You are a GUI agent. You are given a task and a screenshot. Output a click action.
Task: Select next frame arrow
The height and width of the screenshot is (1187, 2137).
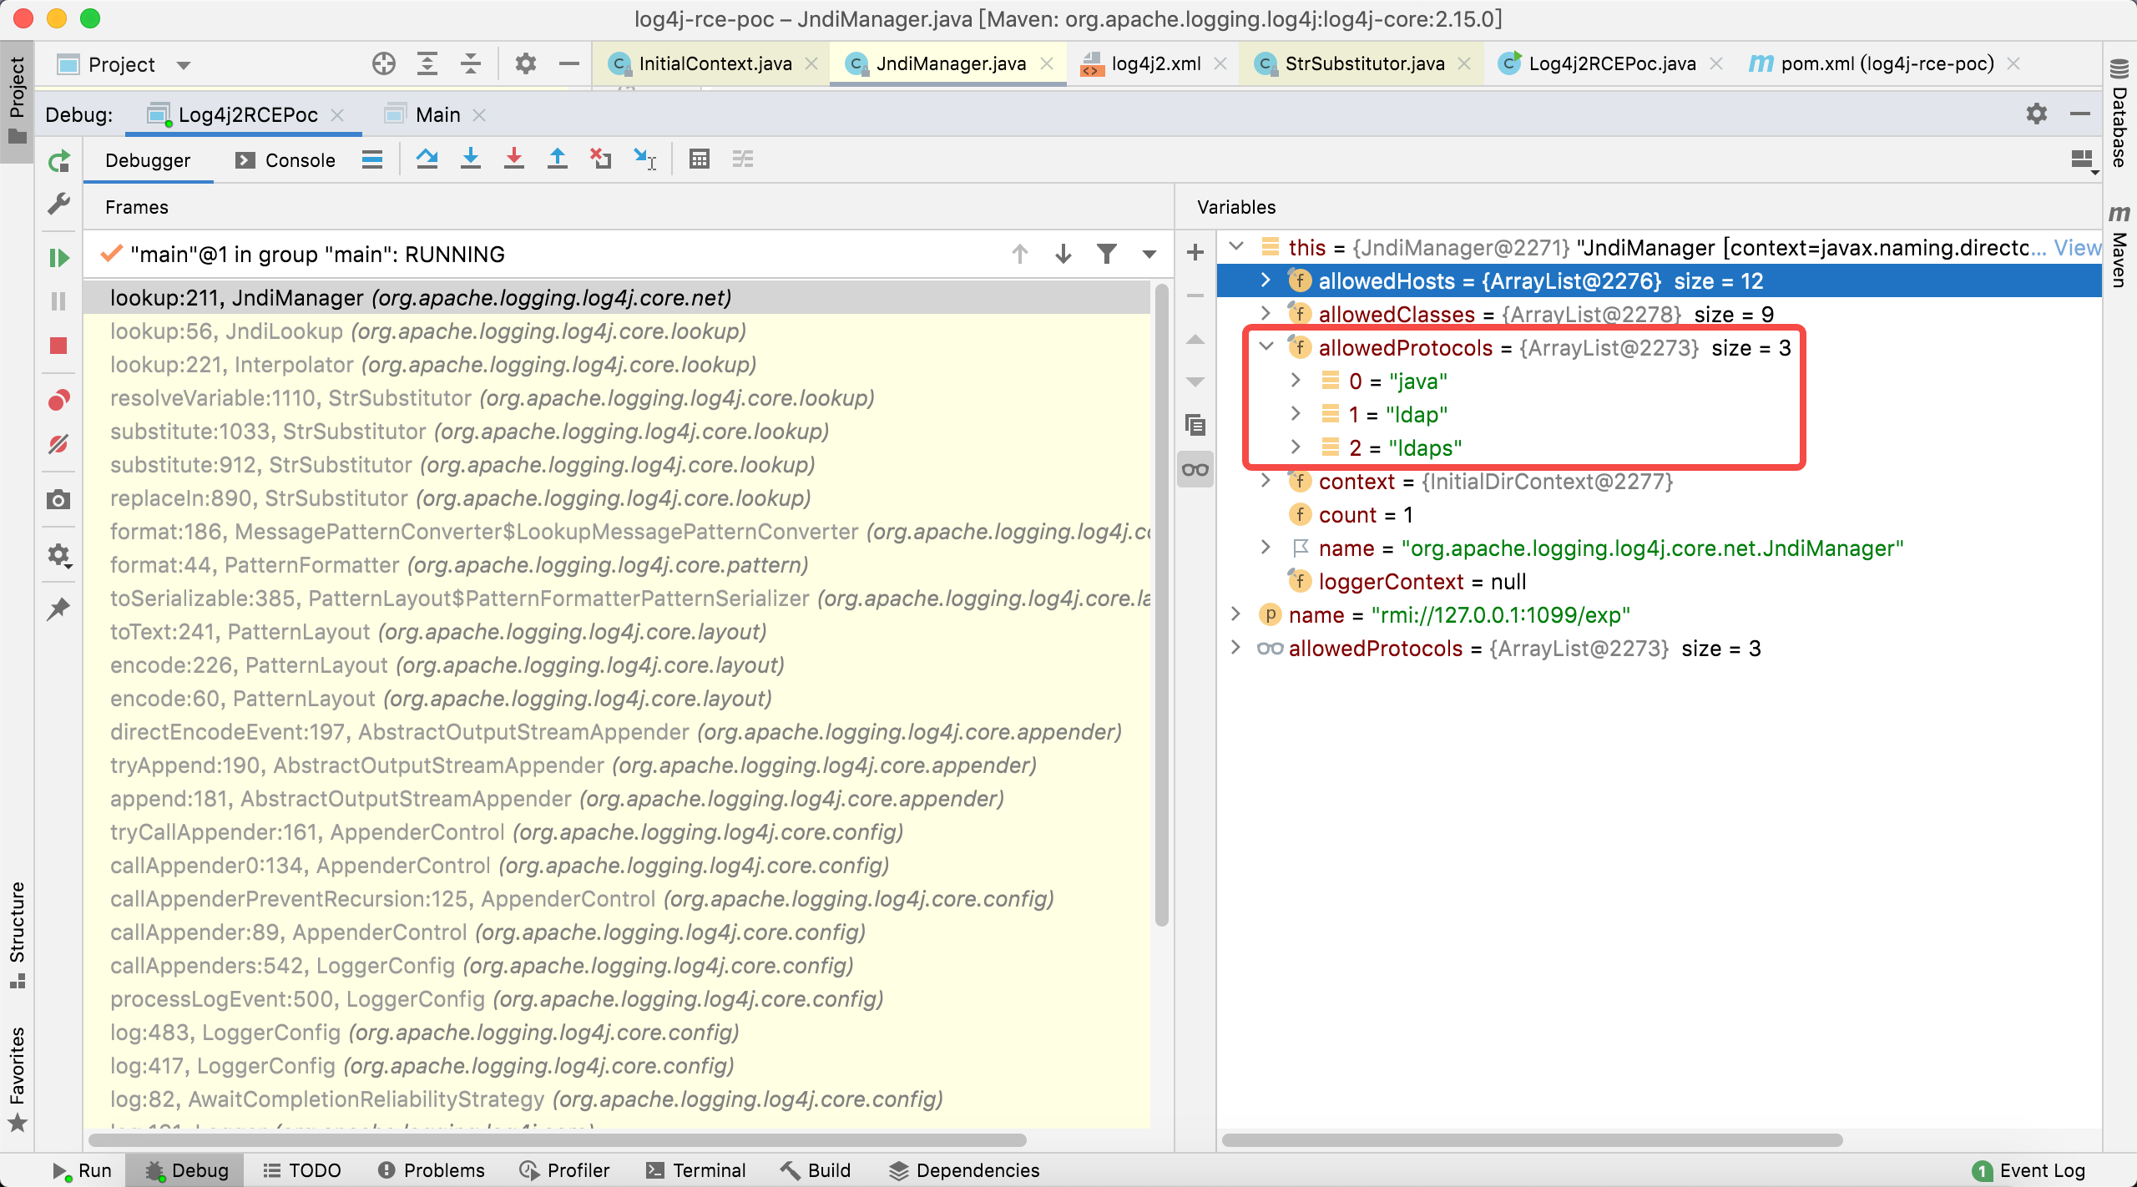click(x=1063, y=254)
